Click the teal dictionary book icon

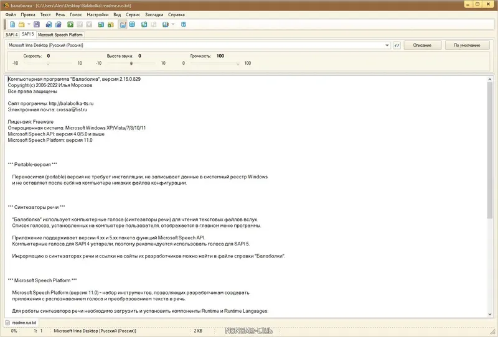click(x=144, y=24)
